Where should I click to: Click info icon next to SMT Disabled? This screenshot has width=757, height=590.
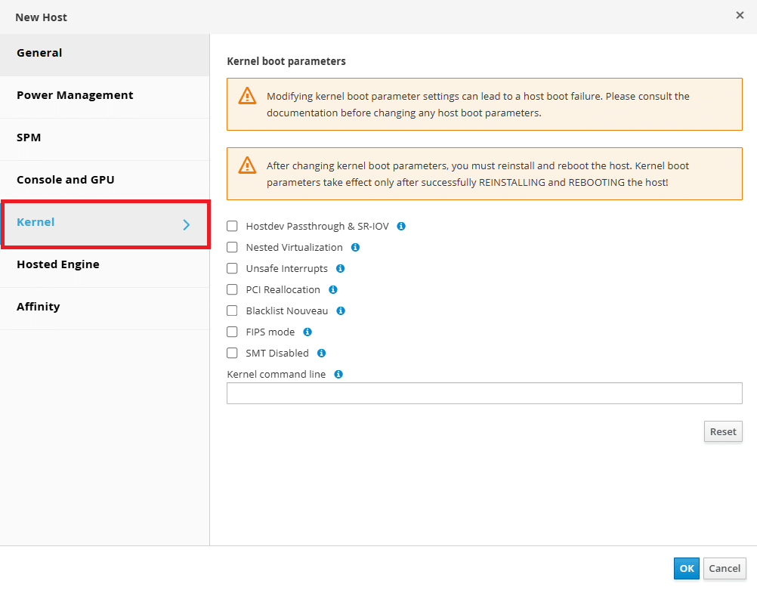point(322,353)
